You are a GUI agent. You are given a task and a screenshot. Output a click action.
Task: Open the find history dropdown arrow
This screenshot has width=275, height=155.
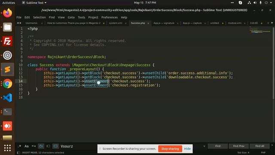click(204, 146)
